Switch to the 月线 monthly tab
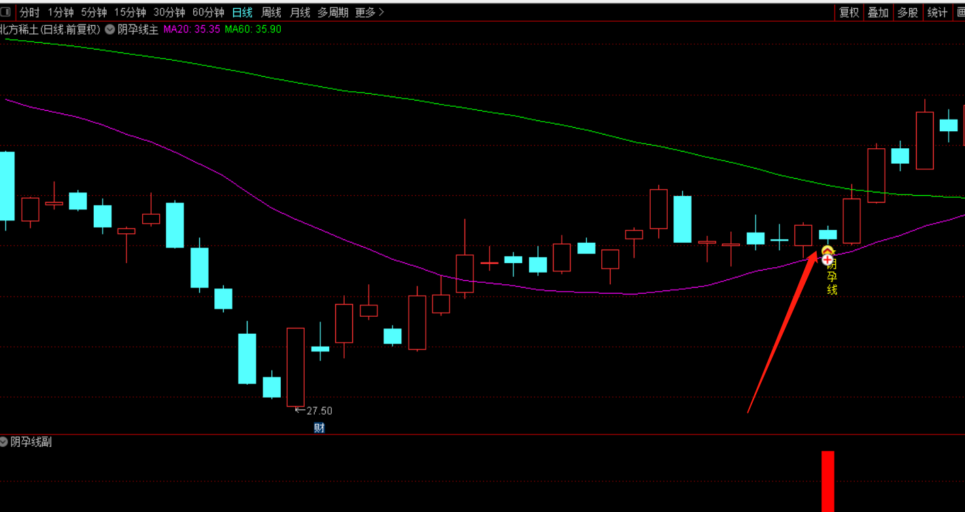 point(300,12)
